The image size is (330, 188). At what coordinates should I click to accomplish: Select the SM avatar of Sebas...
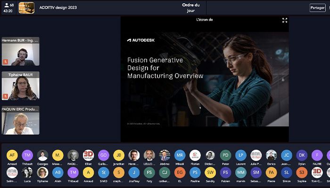[256, 172]
